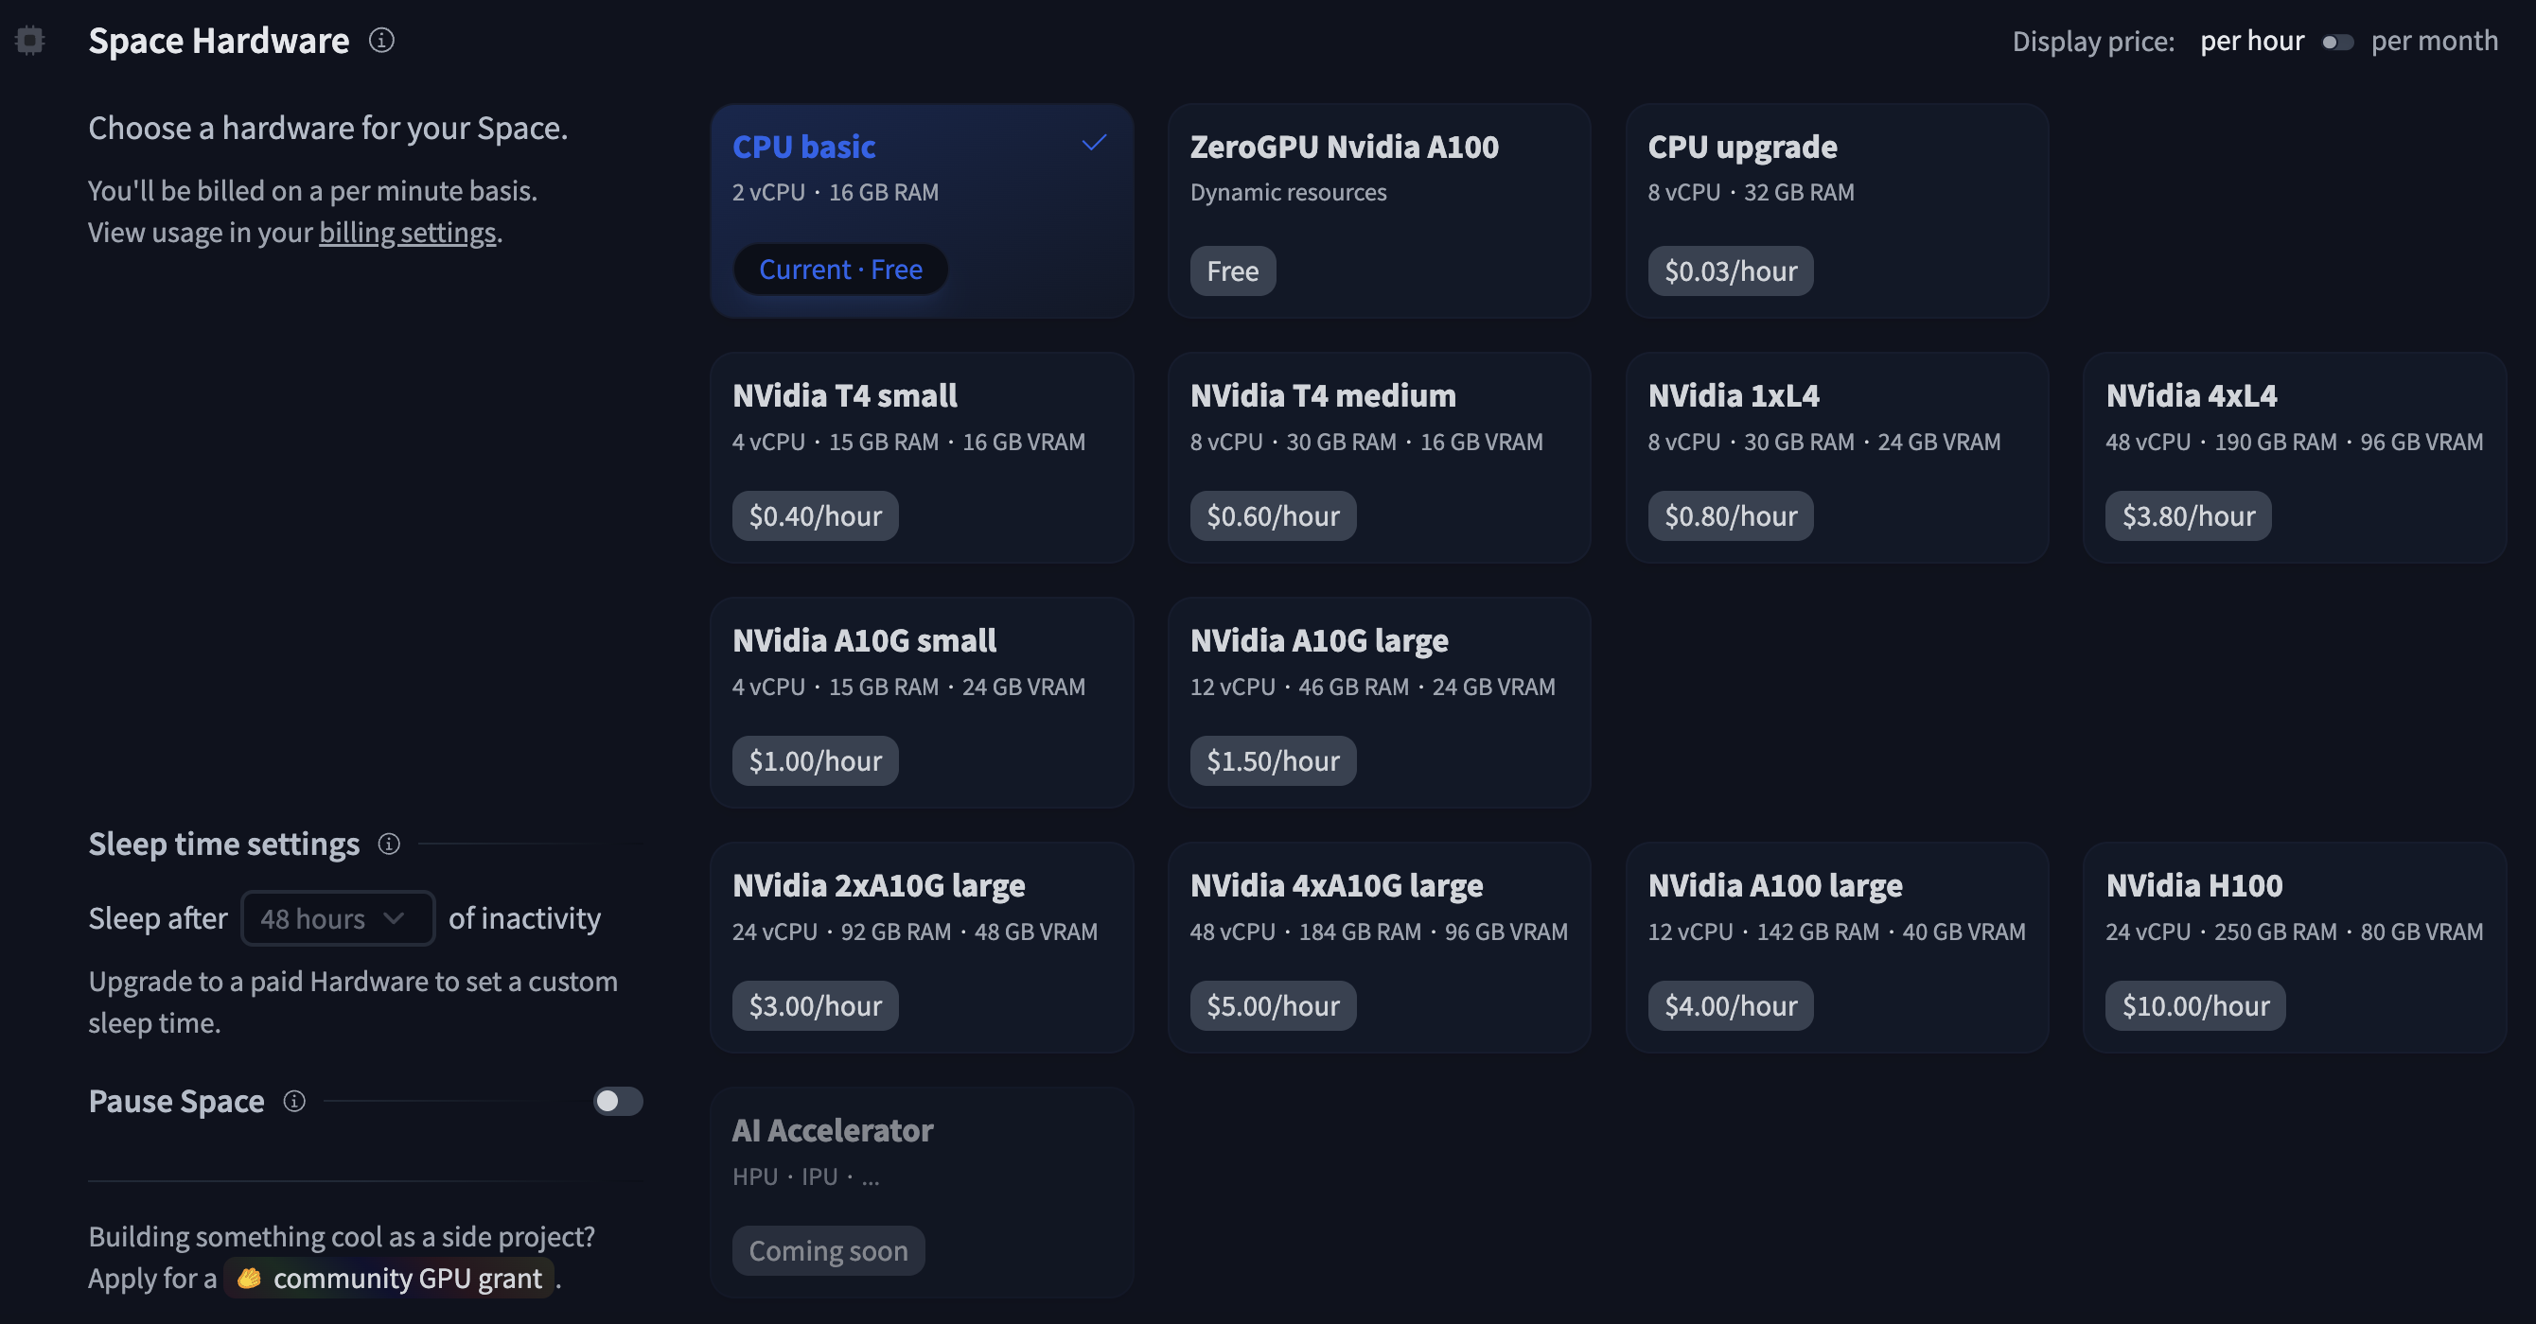Screen dimensions: 2536x1324
Task: Click the hands emoji on GPU grant
Action: coord(249,1278)
